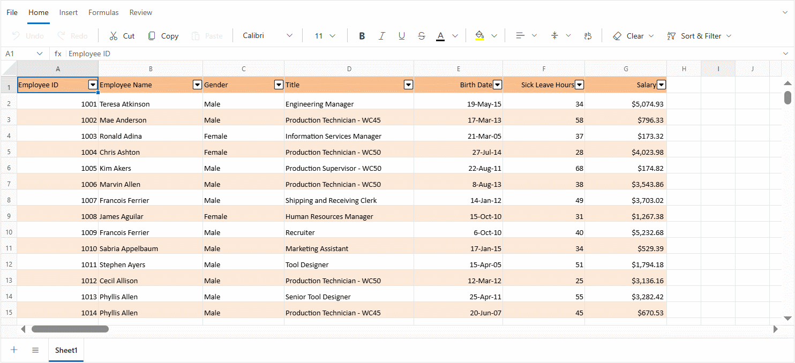Click the formula bar showing Employee ID
795x363 pixels.
coord(423,54)
